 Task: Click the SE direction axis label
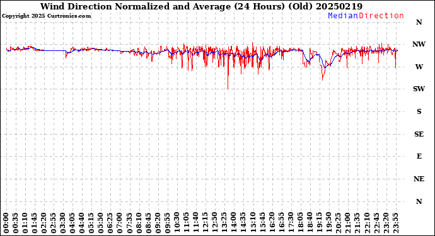pos(419,134)
